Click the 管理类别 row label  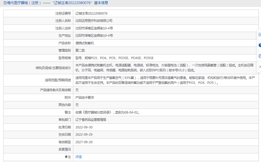pos(65,50)
